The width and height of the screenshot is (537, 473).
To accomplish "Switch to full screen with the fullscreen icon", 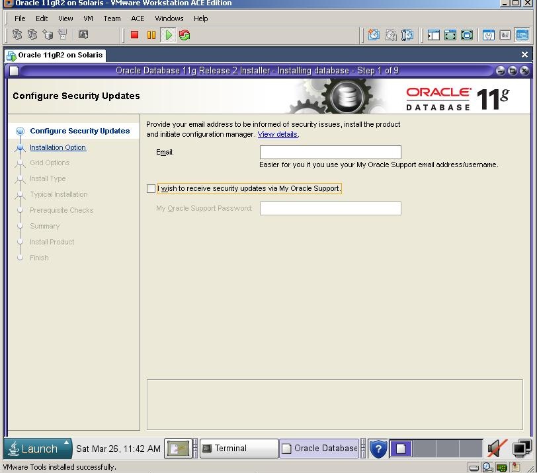I will point(450,35).
